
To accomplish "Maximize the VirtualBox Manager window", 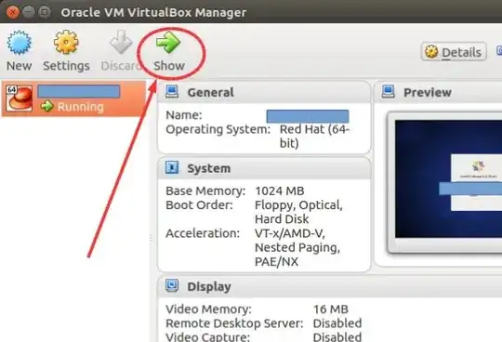I will point(45,12).
